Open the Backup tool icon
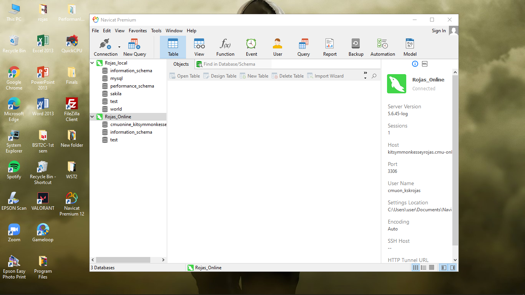525x295 pixels. point(356,47)
